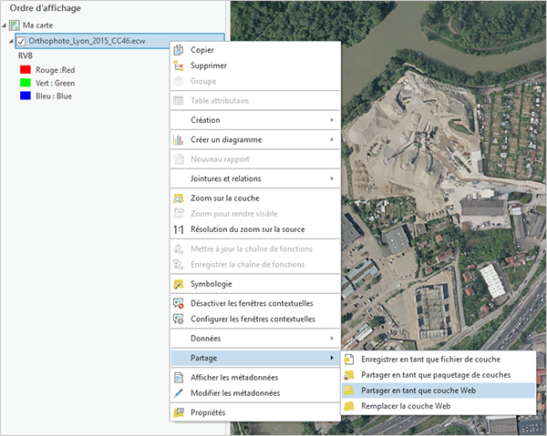Screen dimensions: 547x436
Task: Expand the Création submenu arrow
Action: click(x=332, y=120)
